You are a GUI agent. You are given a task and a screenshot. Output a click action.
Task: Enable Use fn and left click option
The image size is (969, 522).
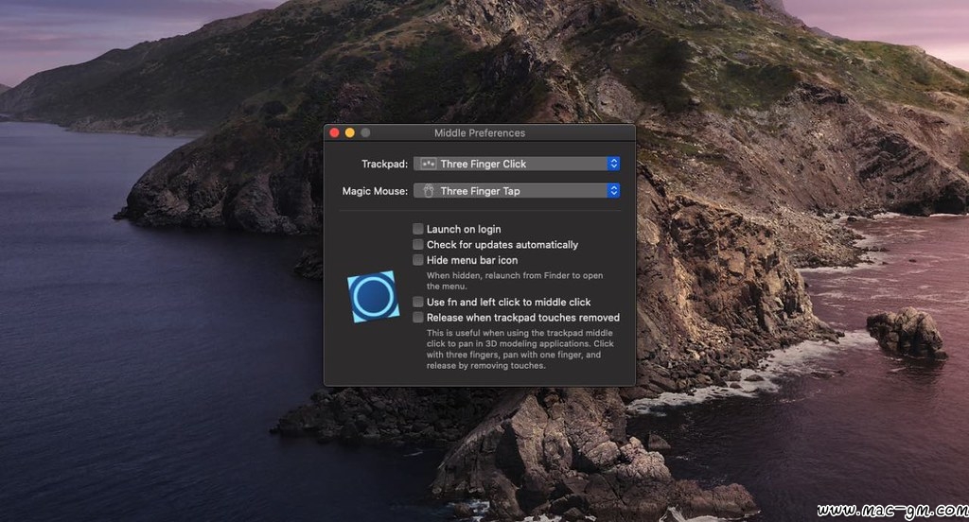point(418,302)
